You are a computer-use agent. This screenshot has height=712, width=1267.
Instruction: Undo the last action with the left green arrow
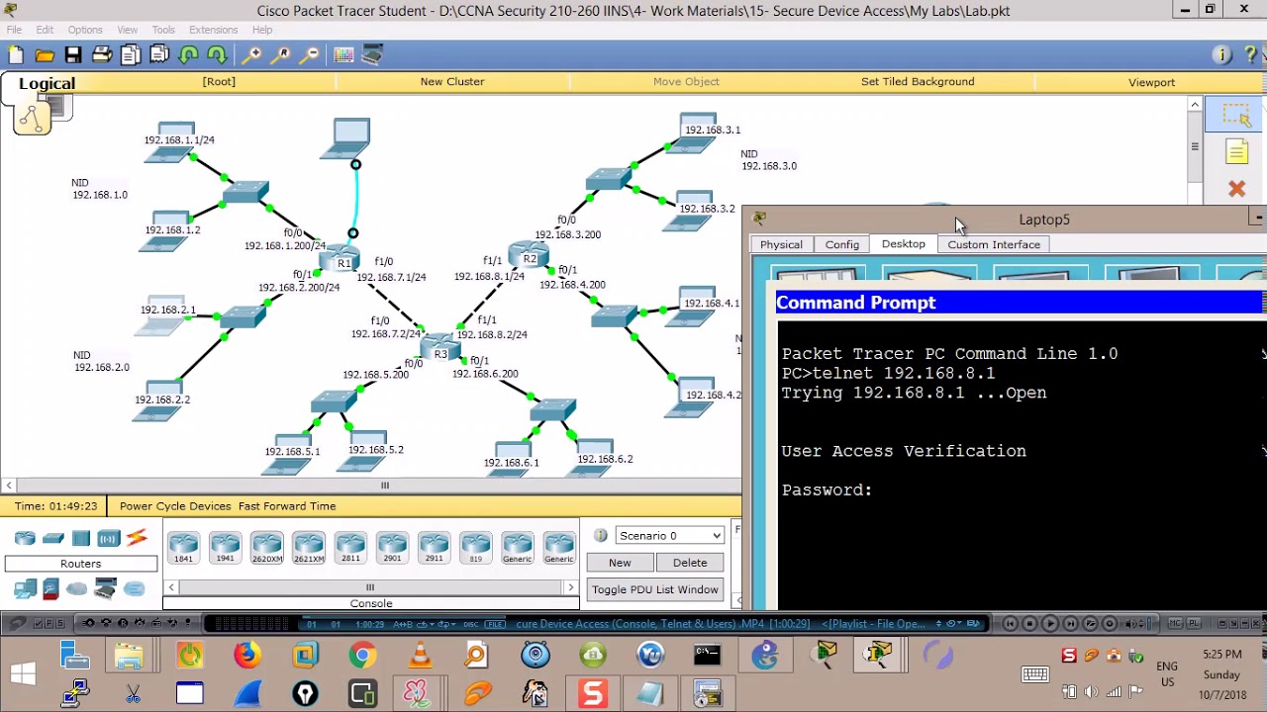click(189, 55)
